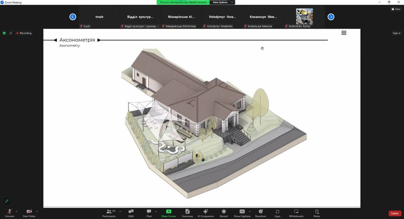Open the meeting Summary tool
Screen dimensions: 404x219
(187, 213)
